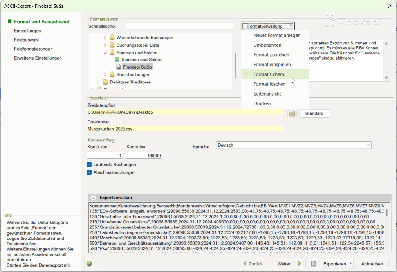
Task: Click preview row starting 440;"Maschinen"
Action: click(x=236, y=238)
